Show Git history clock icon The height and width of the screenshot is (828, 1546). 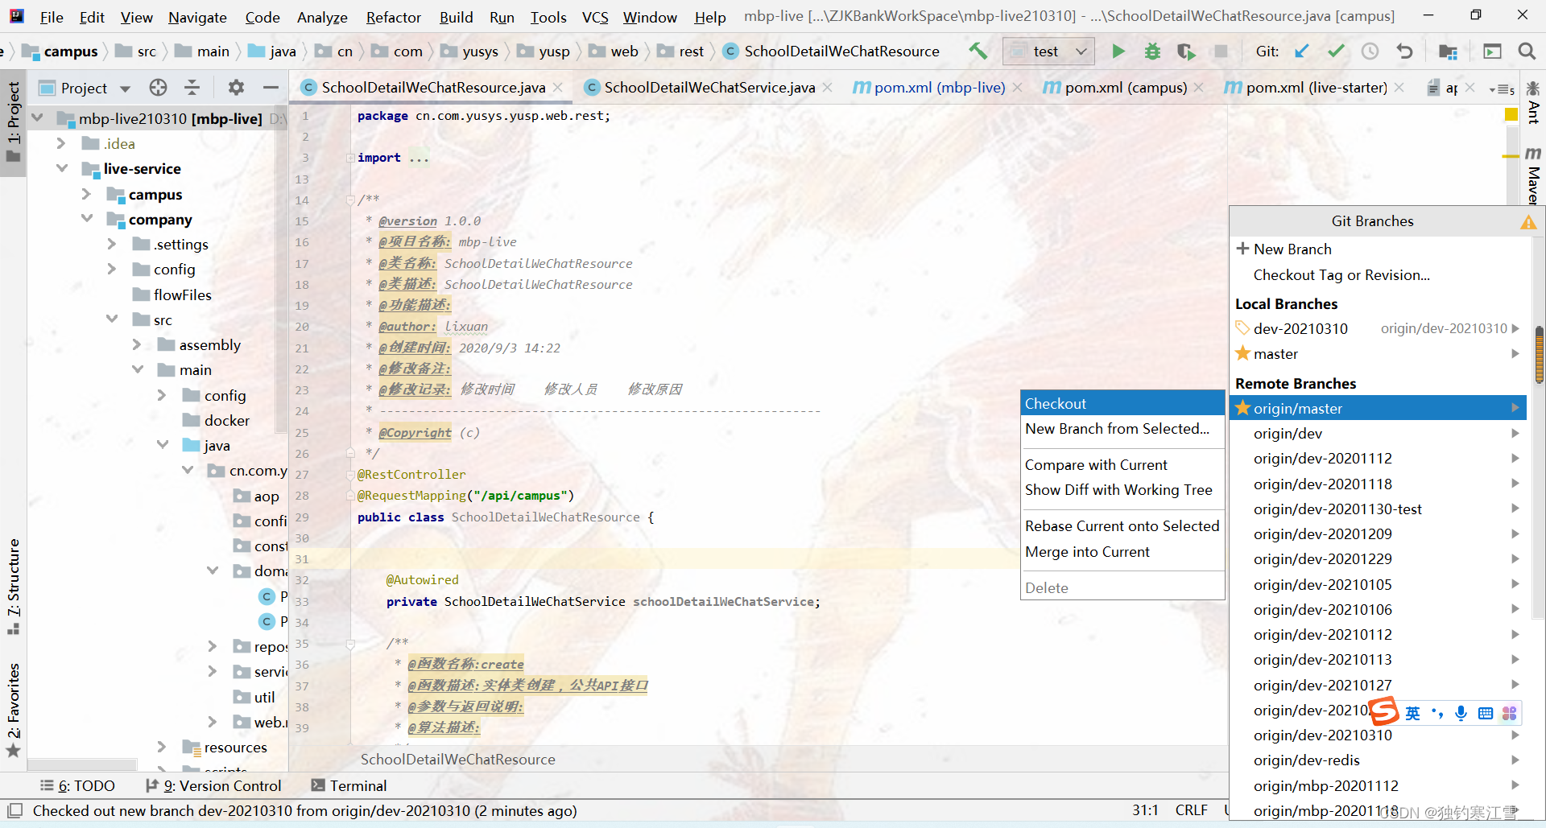pyautogui.click(x=1370, y=51)
